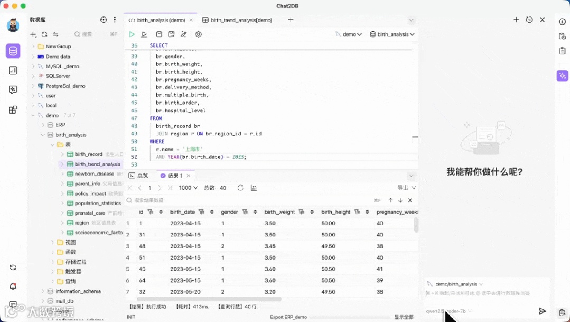Click the swap arrows icon in database panel

55,34
